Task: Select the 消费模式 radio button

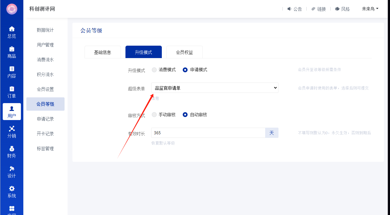Action: [154, 70]
